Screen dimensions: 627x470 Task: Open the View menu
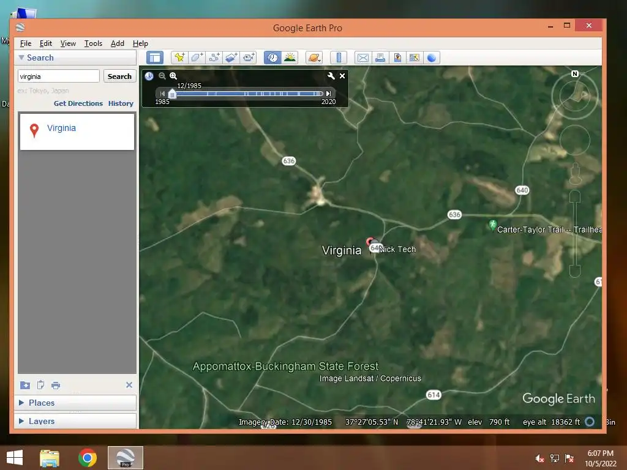tap(68, 43)
